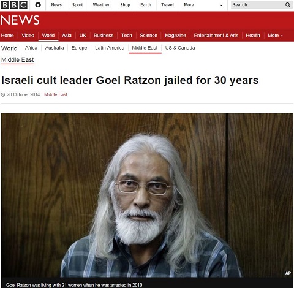Open the Entertainment & Arts section

216,36
